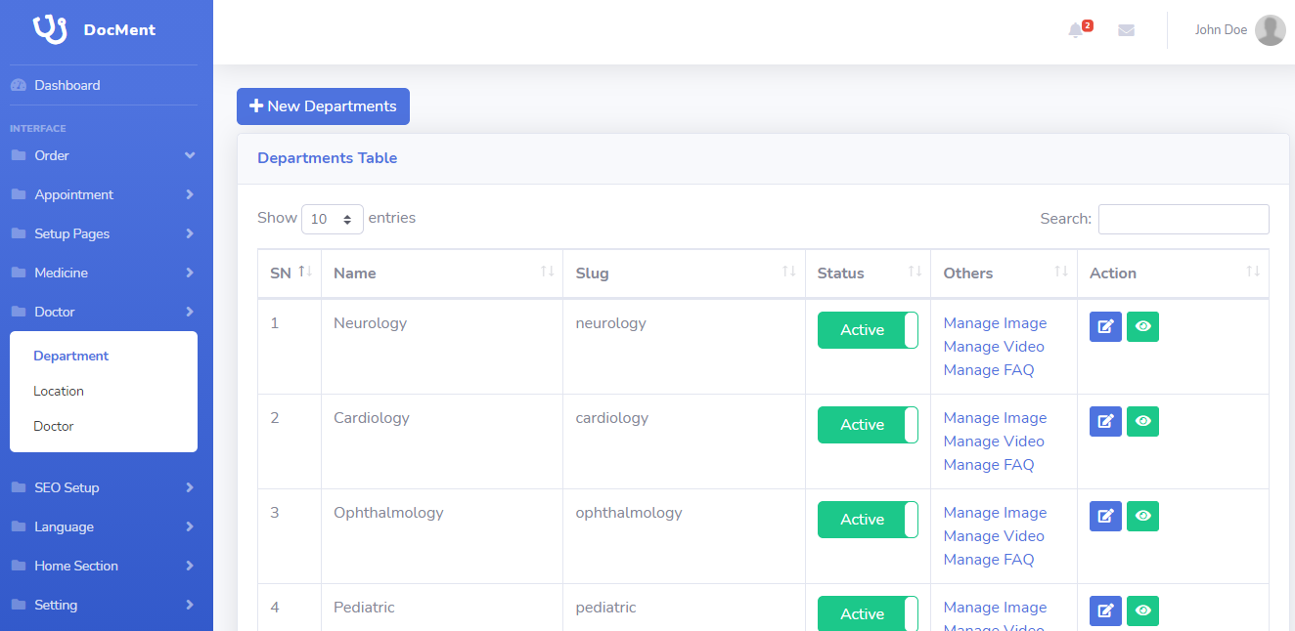Click the edit icon for Ophthalmology
Viewport: 1295px width, 631px height.
1105,516
